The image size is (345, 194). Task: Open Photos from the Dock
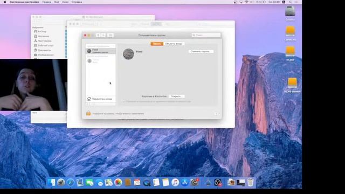118,182
